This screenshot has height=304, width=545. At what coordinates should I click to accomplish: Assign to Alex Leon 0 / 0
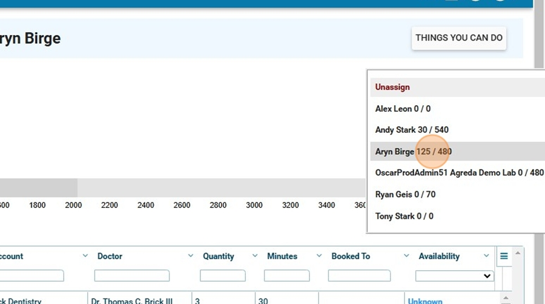(x=403, y=109)
